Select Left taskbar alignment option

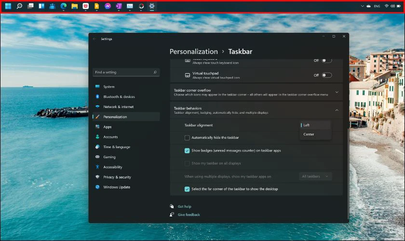point(315,125)
